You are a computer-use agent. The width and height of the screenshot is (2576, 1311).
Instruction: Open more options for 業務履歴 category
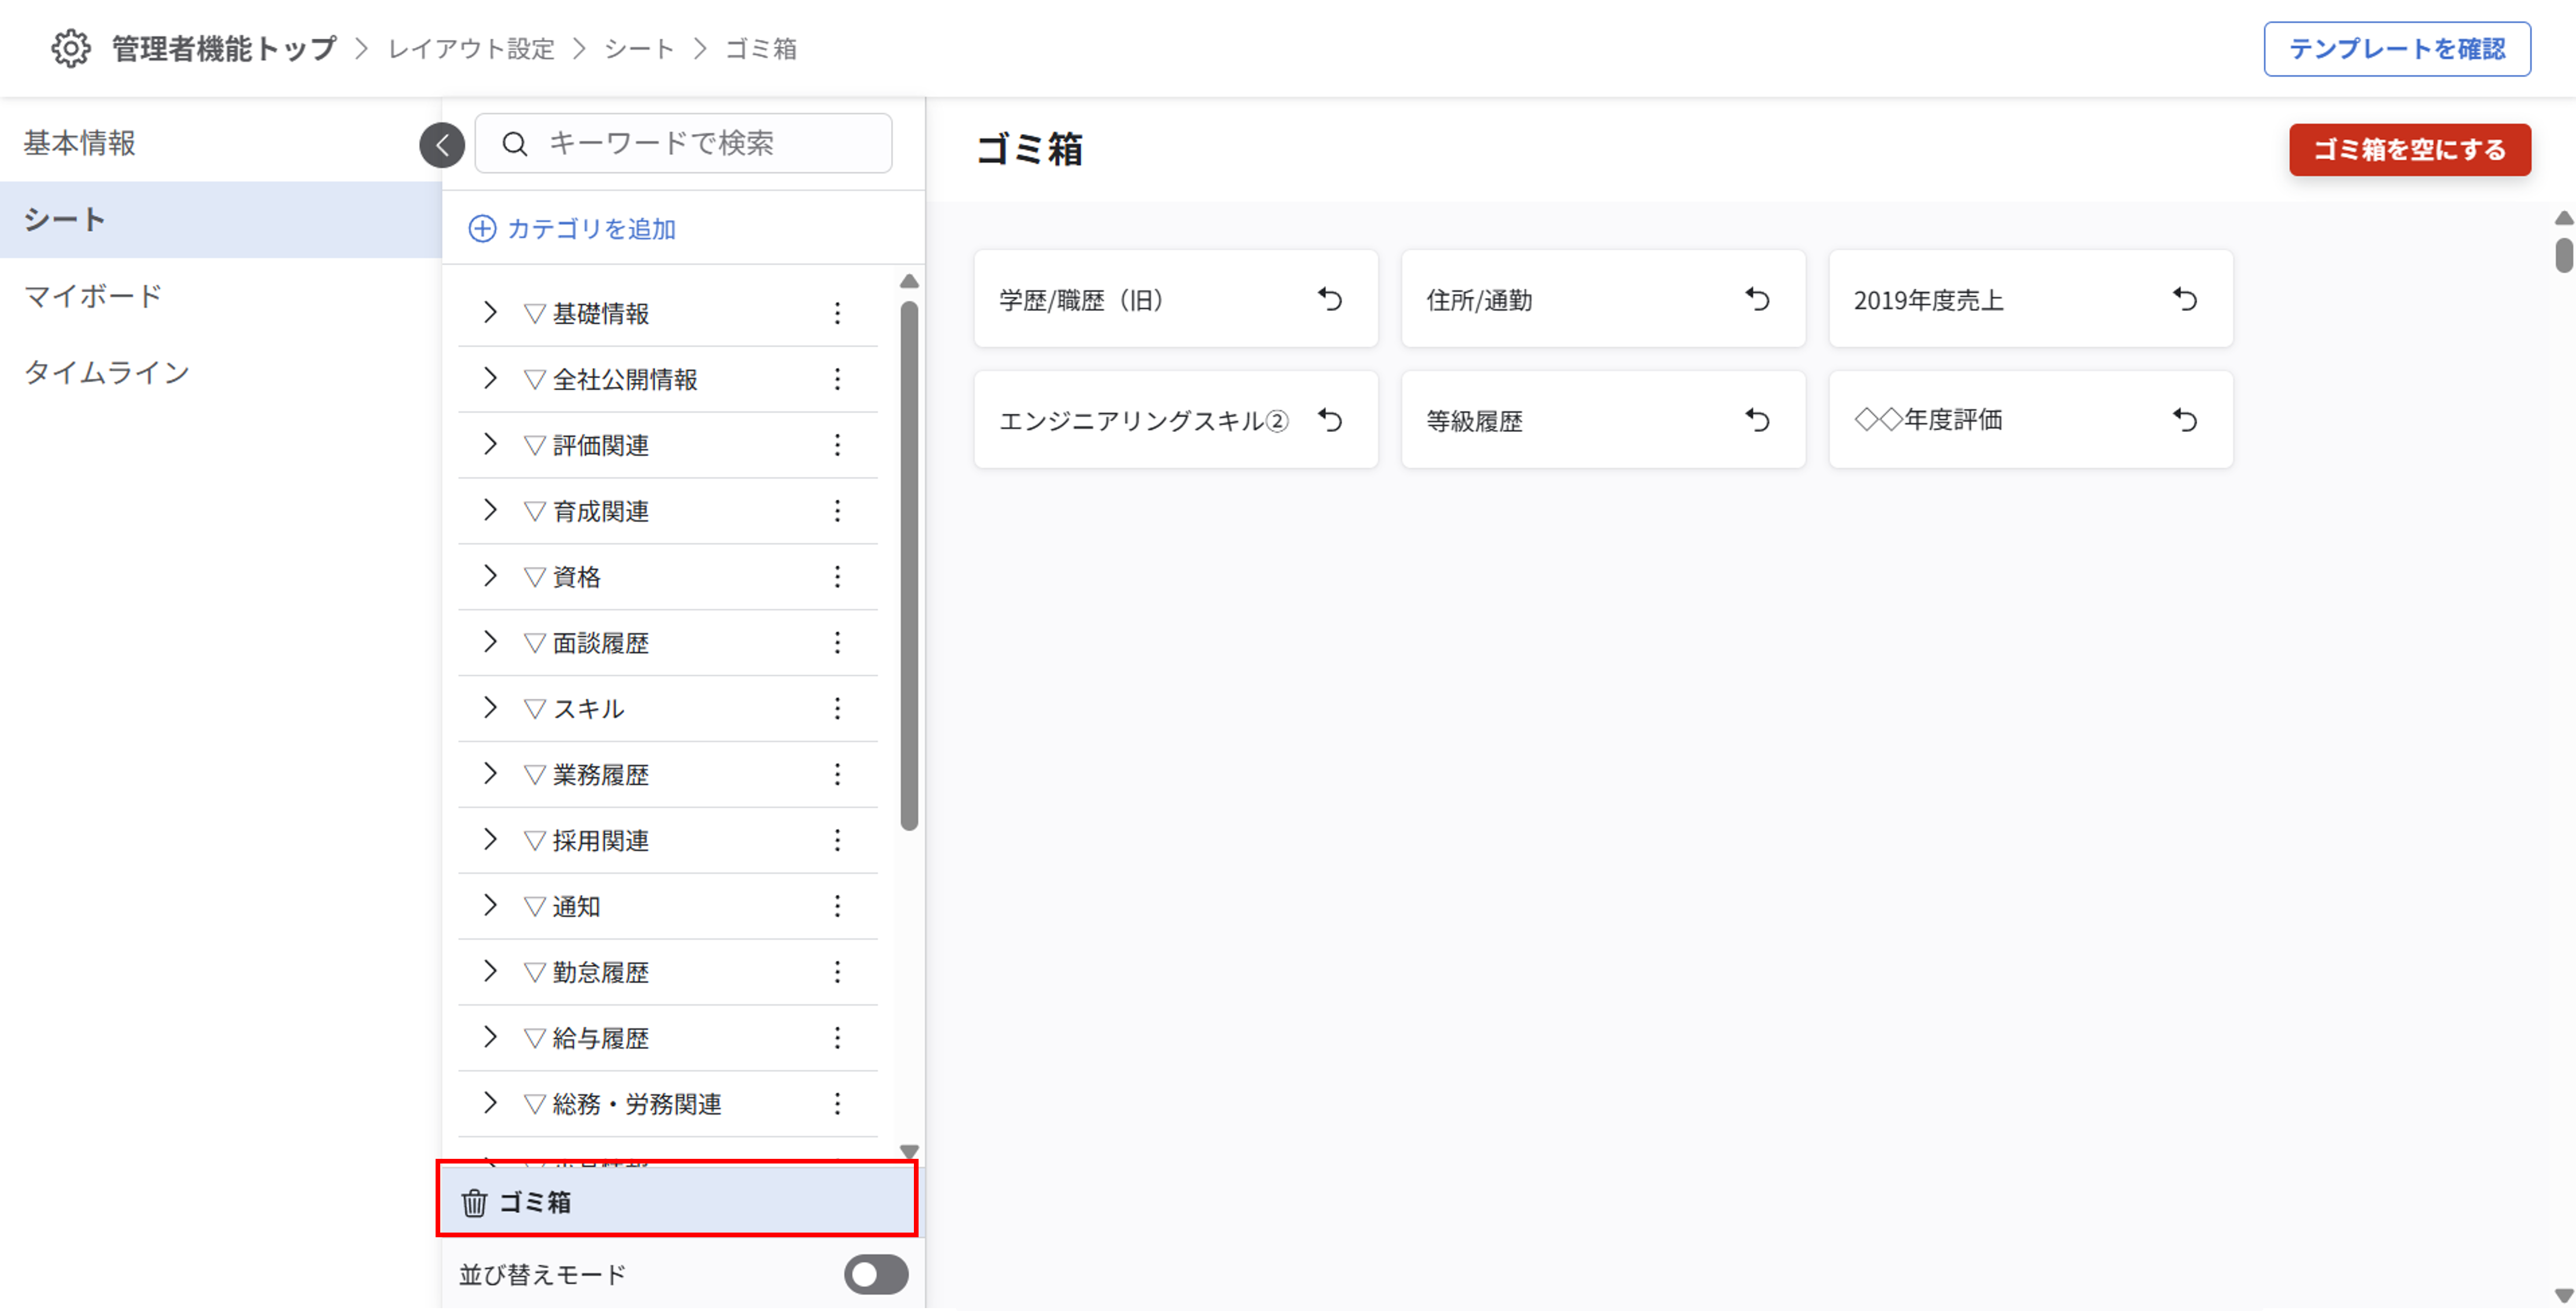coord(837,774)
